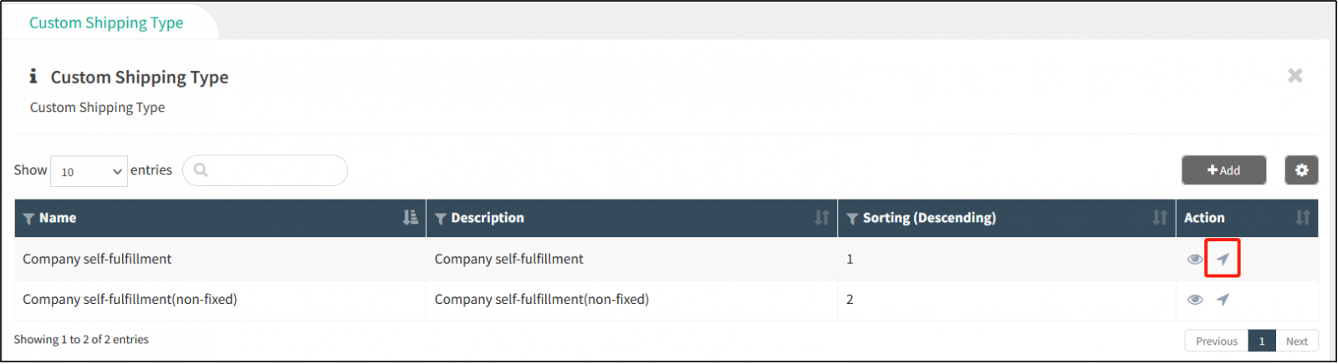Click the filter icon in Description column
Image resolution: width=1338 pixels, height=364 pixels.
(441, 219)
